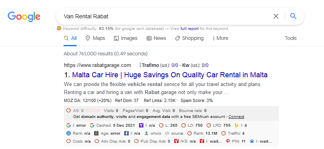The height and width of the screenshot is (149, 324).
Task: Click the MOZ DA: 12/100 value
Action: pyautogui.click(x=88, y=100)
